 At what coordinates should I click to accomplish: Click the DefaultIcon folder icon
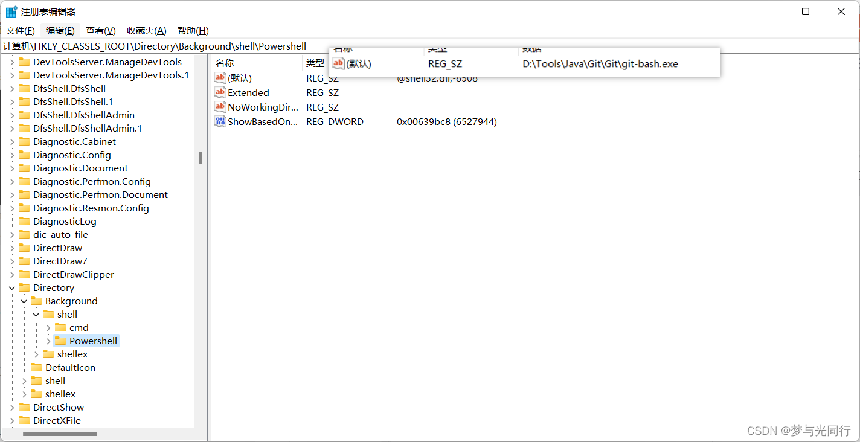[x=36, y=367]
